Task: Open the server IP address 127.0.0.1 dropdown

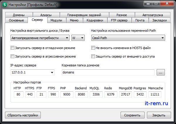Action: coord(33,72)
